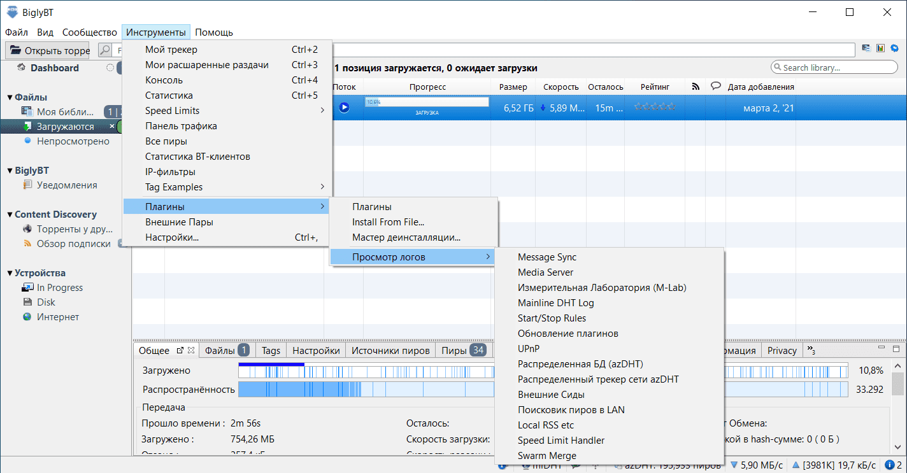
Task: Open the Просмотр логов submenu
Action: (x=412, y=257)
